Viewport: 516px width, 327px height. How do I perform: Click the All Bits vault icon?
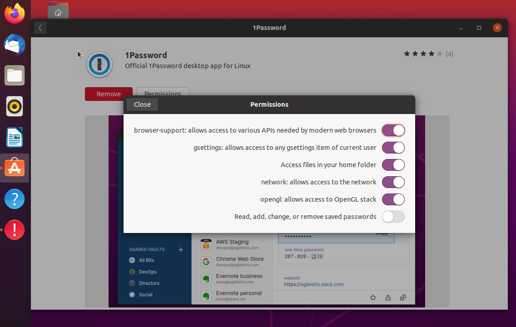(x=132, y=260)
